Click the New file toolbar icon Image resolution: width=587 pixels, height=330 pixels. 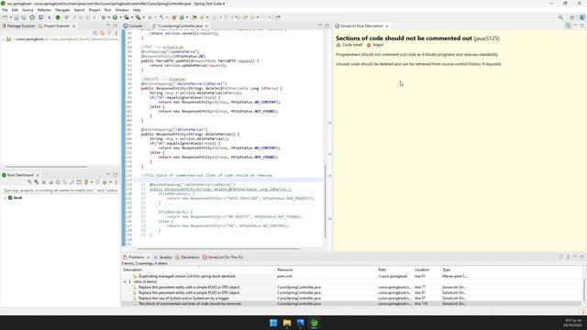tap(5, 17)
